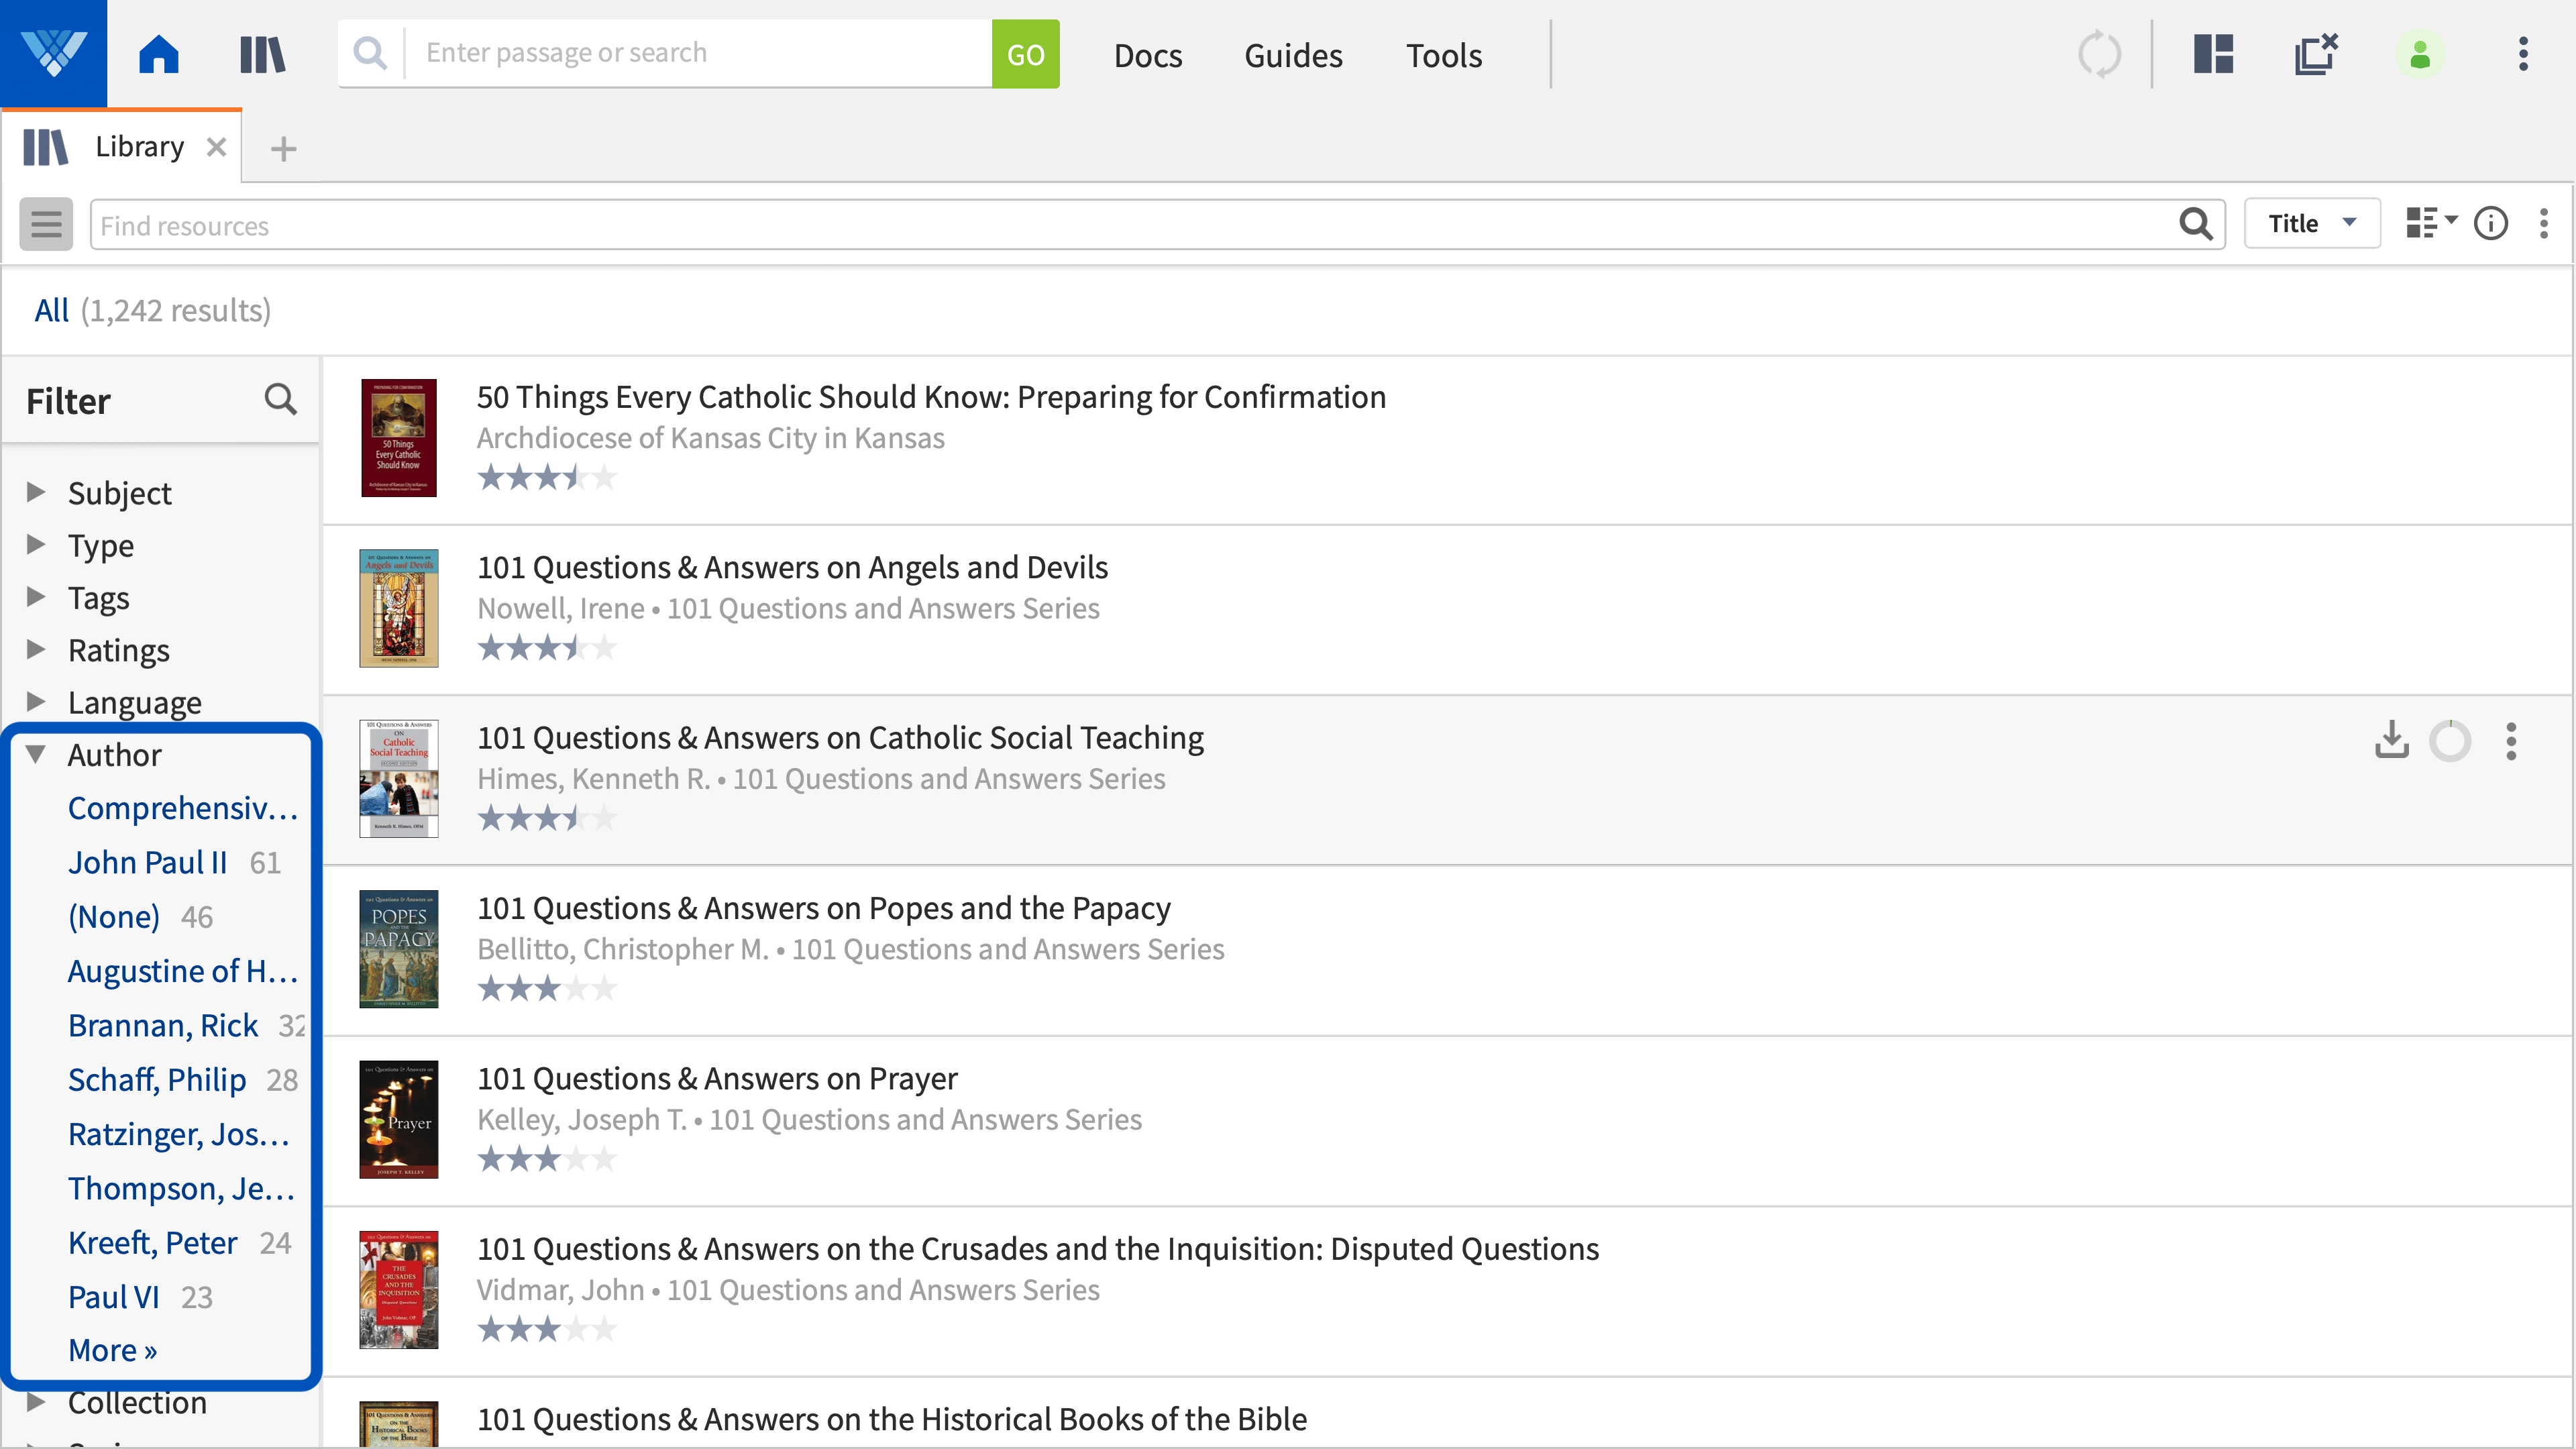Filter by author Schaff, Philip
Image resolution: width=2576 pixels, height=1449 pixels.
(157, 1080)
